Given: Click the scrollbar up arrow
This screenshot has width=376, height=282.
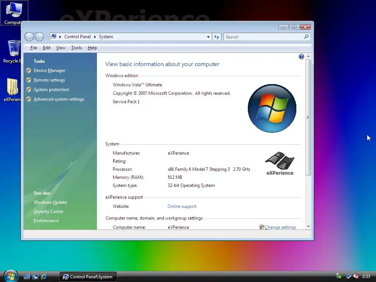Looking at the screenshot, I should [308, 56].
